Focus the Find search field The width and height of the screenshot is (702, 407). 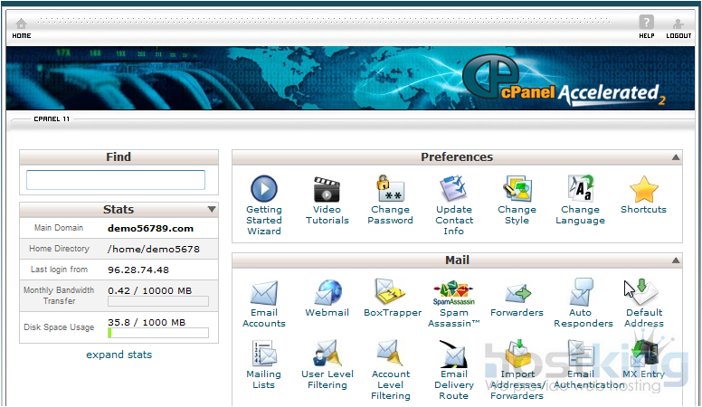[x=116, y=180]
